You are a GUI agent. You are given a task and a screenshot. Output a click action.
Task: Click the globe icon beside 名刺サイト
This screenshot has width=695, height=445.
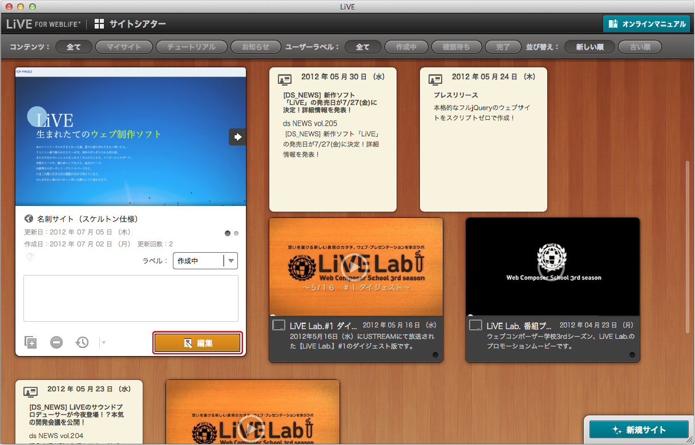tap(29, 219)
